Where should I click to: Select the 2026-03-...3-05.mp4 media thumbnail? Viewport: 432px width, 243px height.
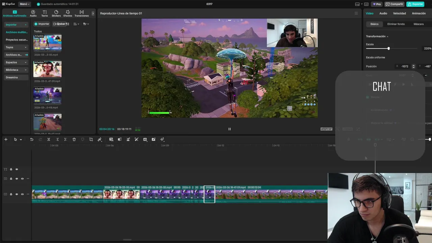pyautogui.click(x=47, y=43)
